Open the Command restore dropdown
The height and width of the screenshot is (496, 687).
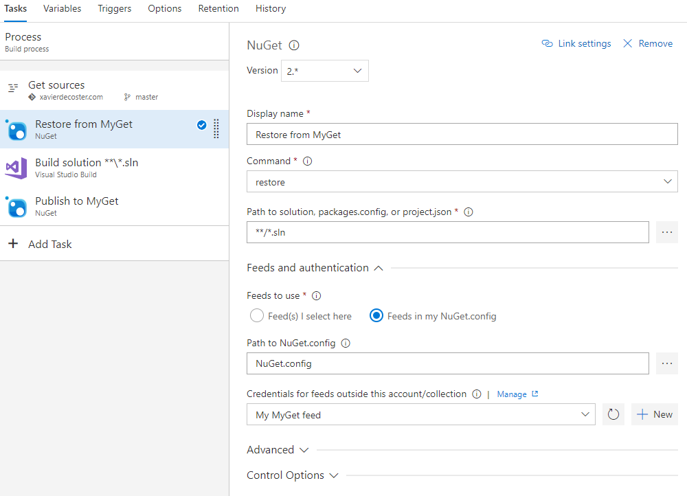pos(462,182)
